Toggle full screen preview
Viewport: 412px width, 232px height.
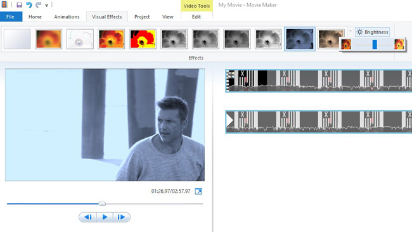pyautogui.click(x=198, y=191)
